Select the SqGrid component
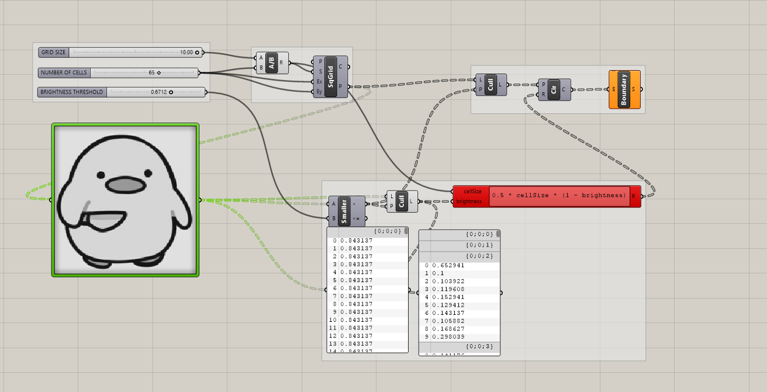 (330, 77)
